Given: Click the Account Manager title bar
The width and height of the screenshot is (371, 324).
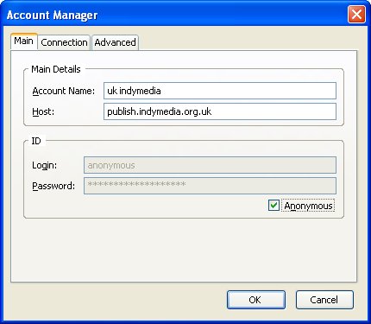Looking at the screenshot, I should (173, 15).
